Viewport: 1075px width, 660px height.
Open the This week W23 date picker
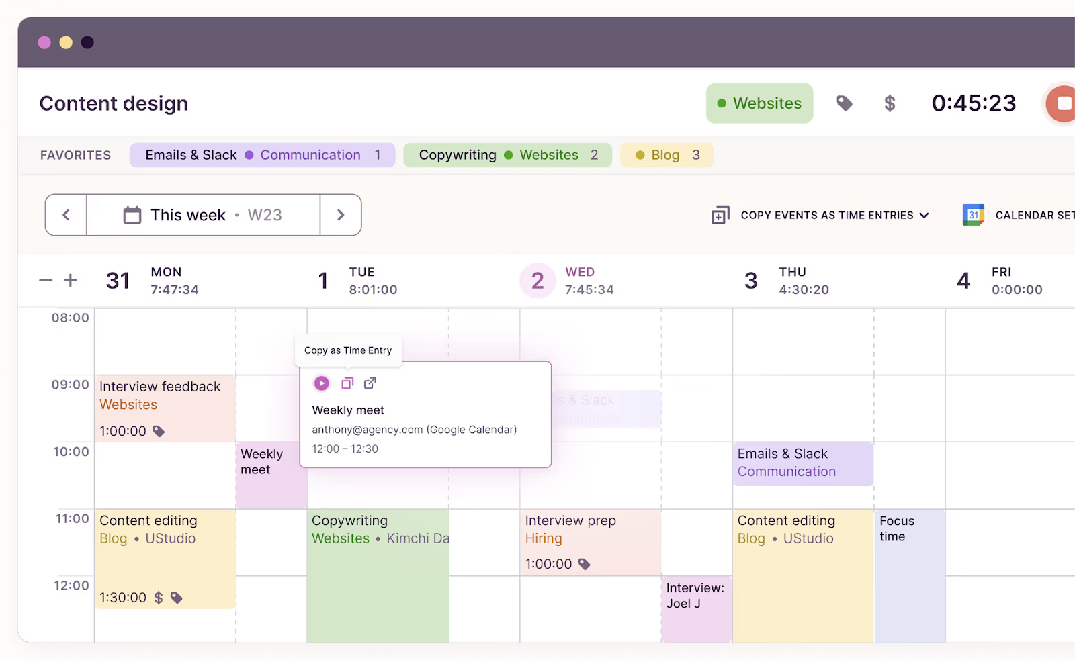(x=203, y=215)
